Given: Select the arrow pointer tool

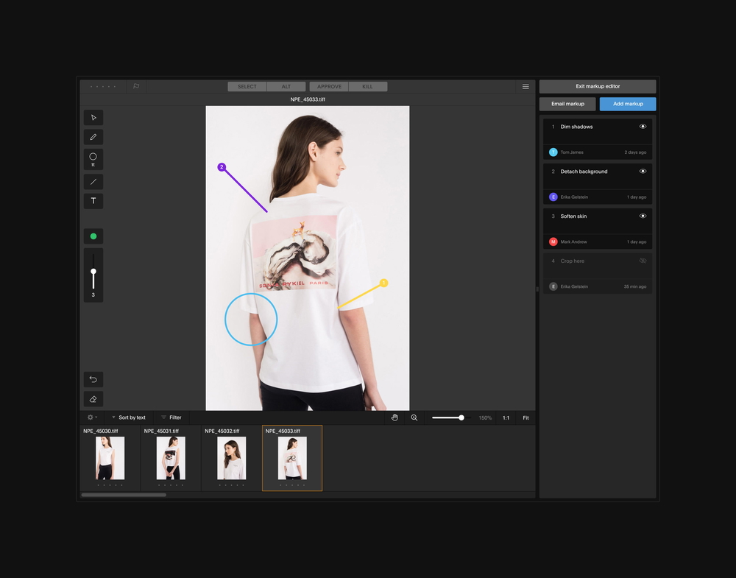Looking at the screenshot, I should point(93,117).
